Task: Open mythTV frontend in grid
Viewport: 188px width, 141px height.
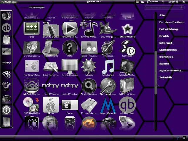Action: [x=51, y=86]
